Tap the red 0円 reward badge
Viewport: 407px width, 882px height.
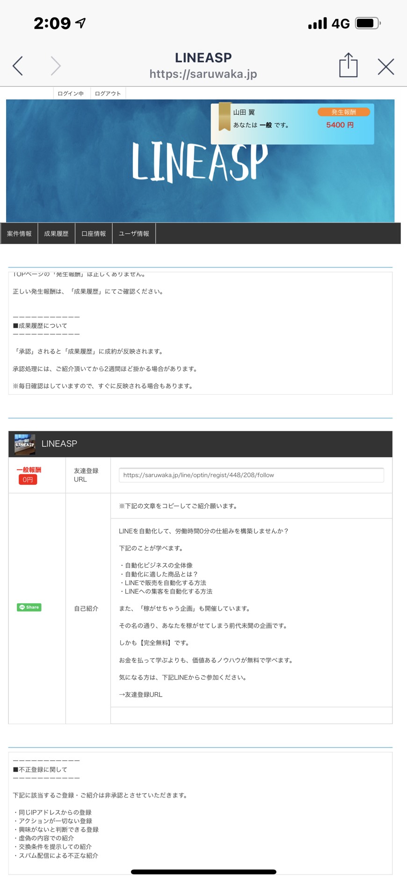coord(28,480)
